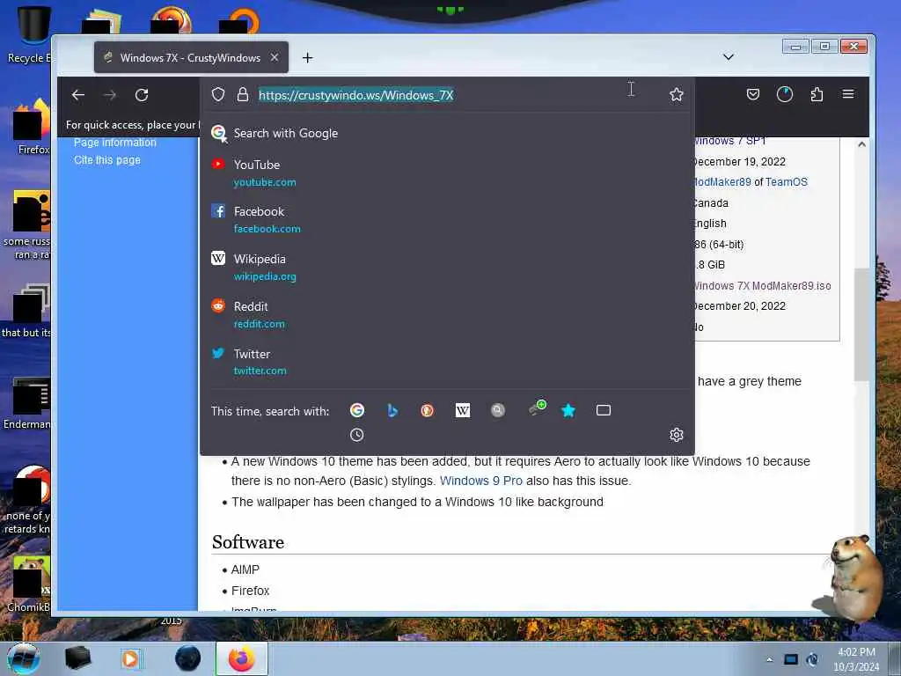Open the Recycle Bin desktop icon
The image size is (901, 676).
click(x=30, y=34)
